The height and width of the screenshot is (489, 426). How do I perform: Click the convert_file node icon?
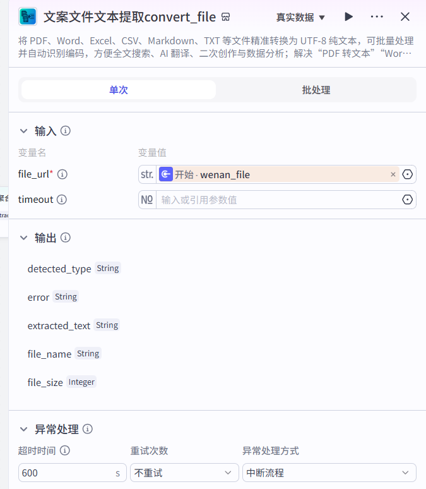[x=28, y=17]
